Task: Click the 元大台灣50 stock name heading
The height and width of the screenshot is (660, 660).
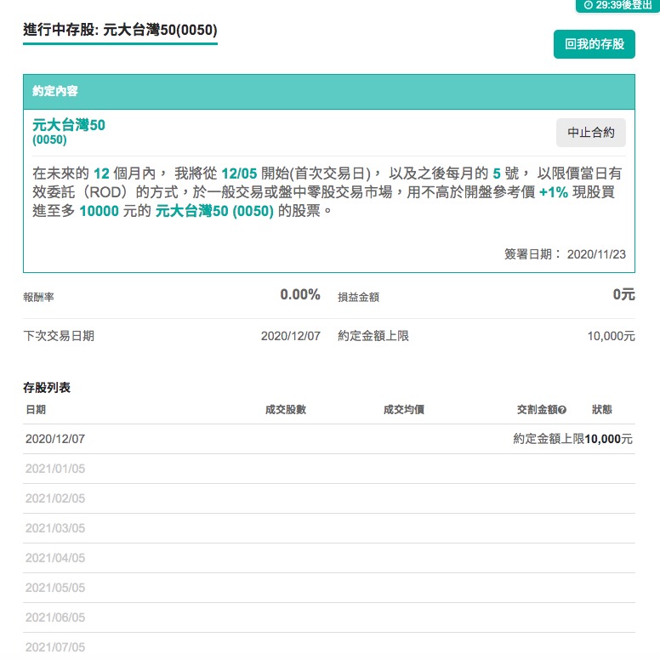Action: (x=69, y=125)
